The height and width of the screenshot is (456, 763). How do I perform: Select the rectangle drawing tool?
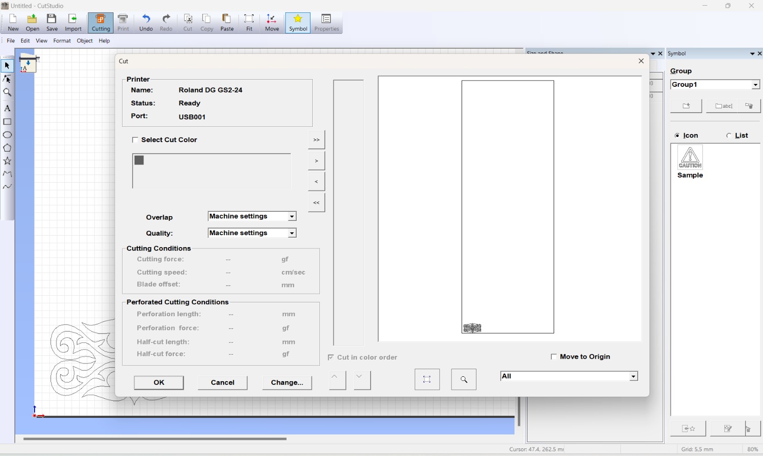tap(7, 122)
